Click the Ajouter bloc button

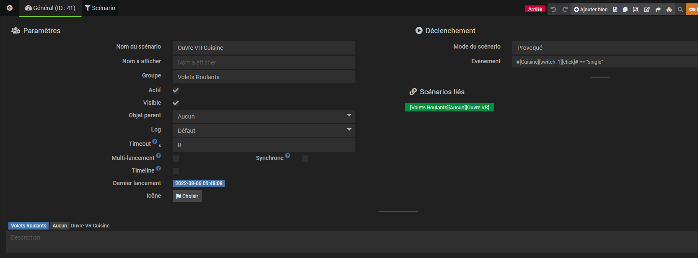point(590,9)
